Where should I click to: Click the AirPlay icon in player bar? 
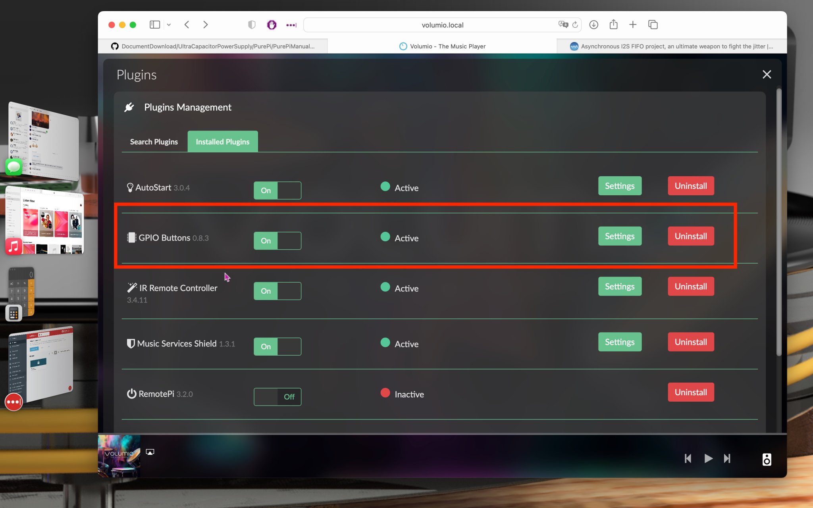[150, 452]
